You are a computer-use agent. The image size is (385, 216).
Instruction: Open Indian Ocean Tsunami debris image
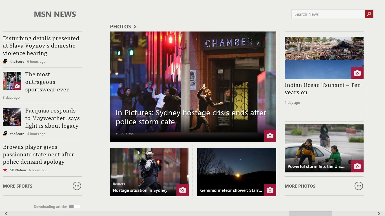324,58
